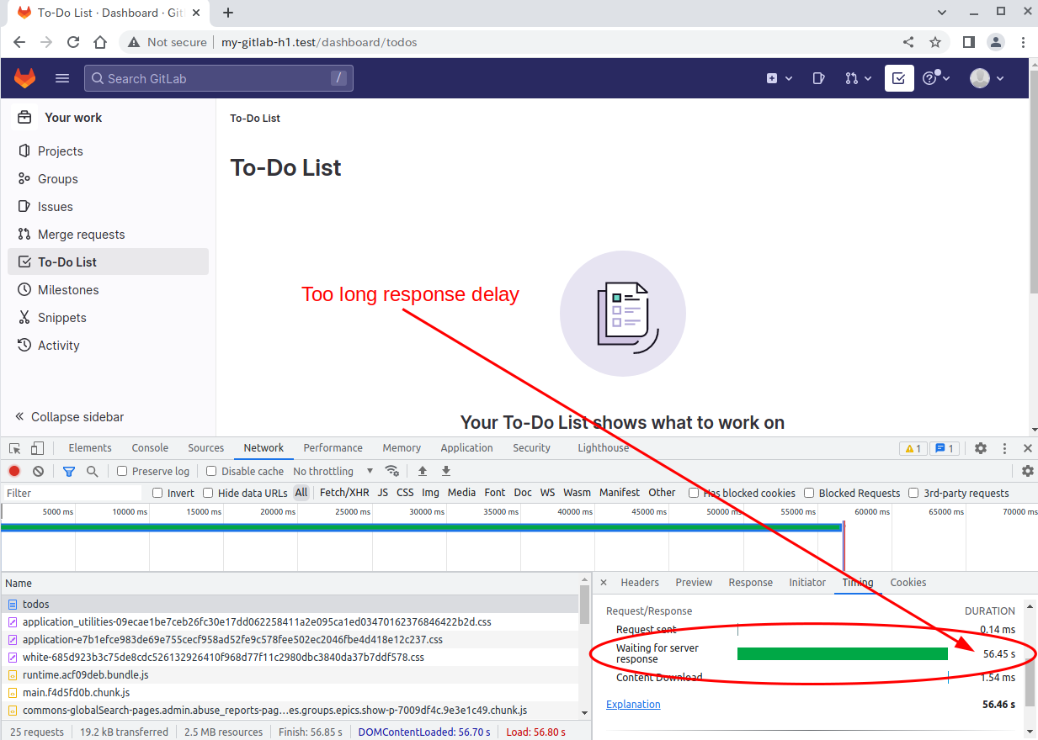The height and width of the screenshot is (740, 1038).
Task: Toggle the device toolbar icon
Action: coord(38,448)
